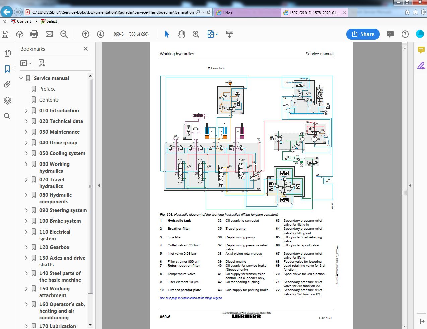
Task: Click the upload to cloud icon
Action: (x=20, y=34)
